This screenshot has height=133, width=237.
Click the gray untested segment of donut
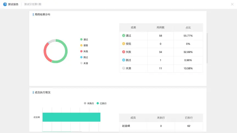(x=52, y=41)
